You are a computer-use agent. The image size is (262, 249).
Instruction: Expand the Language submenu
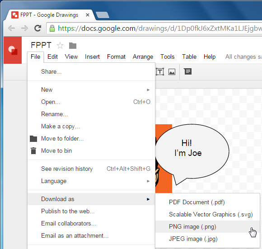click(91, 181)
